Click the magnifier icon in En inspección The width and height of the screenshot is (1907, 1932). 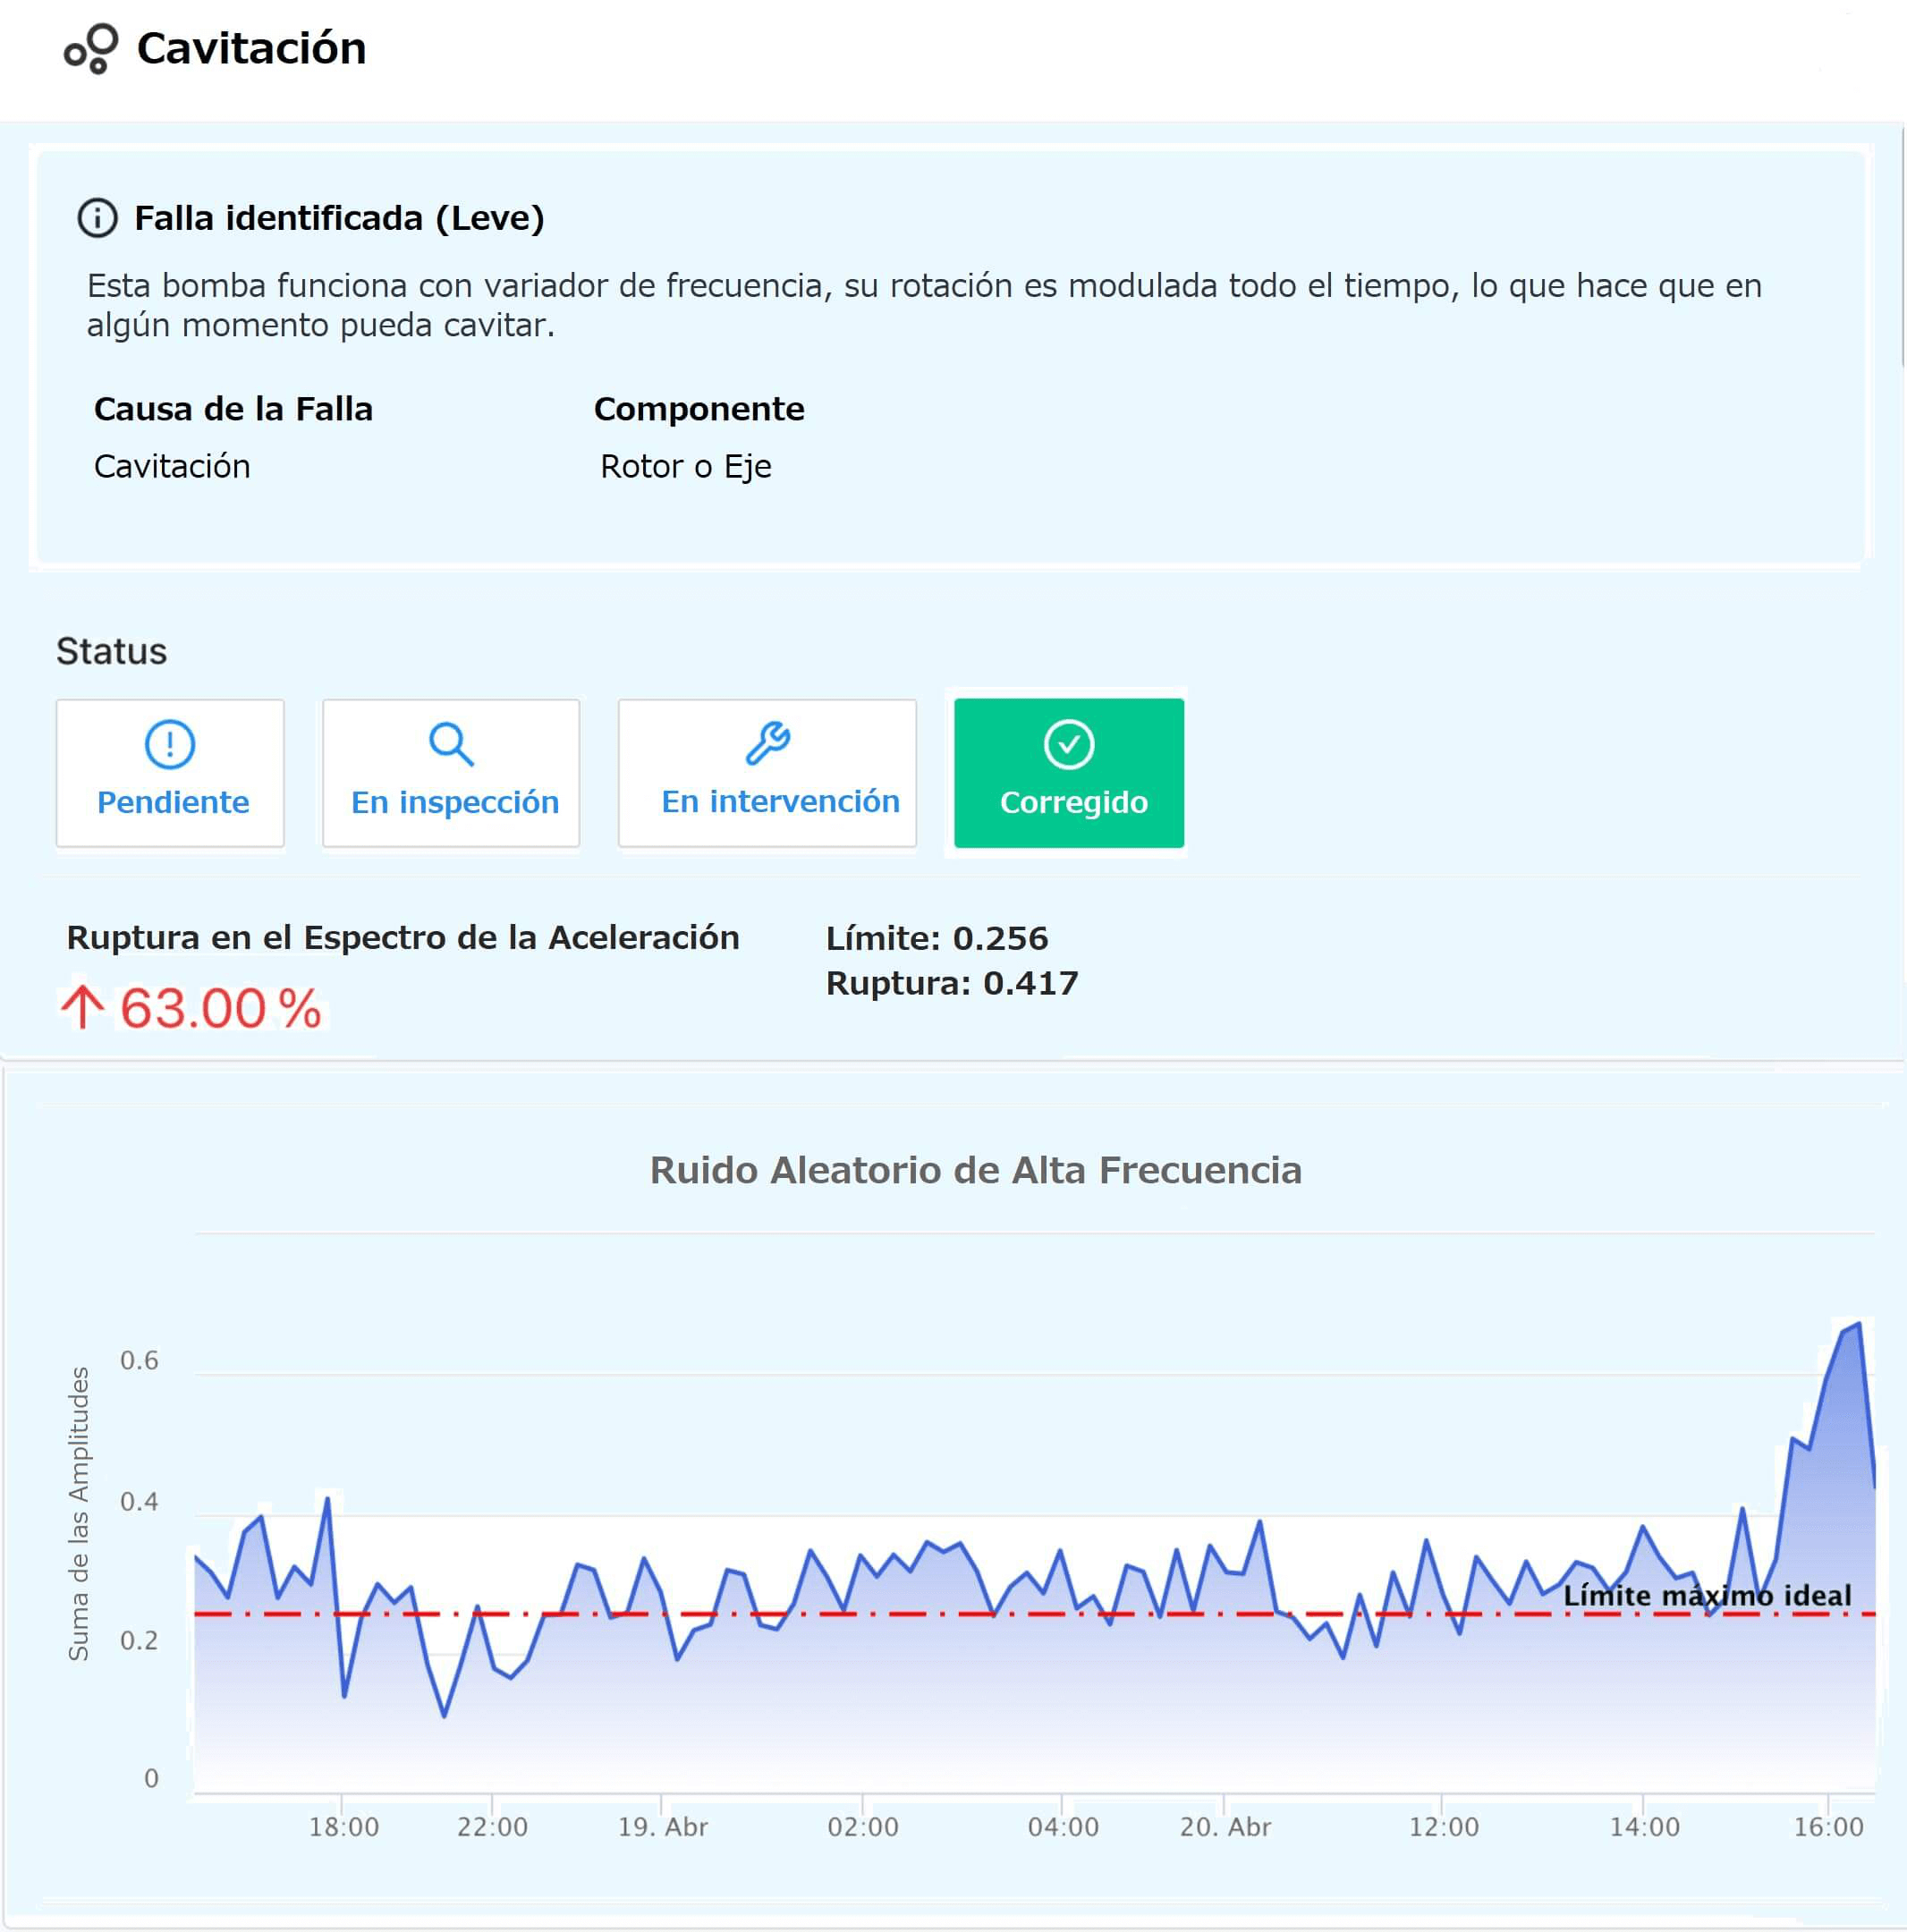click(x=451, y=744)
